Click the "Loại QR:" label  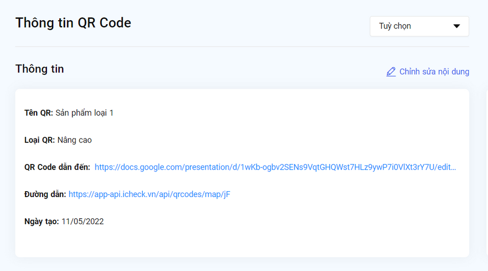(x=40, y=140)
